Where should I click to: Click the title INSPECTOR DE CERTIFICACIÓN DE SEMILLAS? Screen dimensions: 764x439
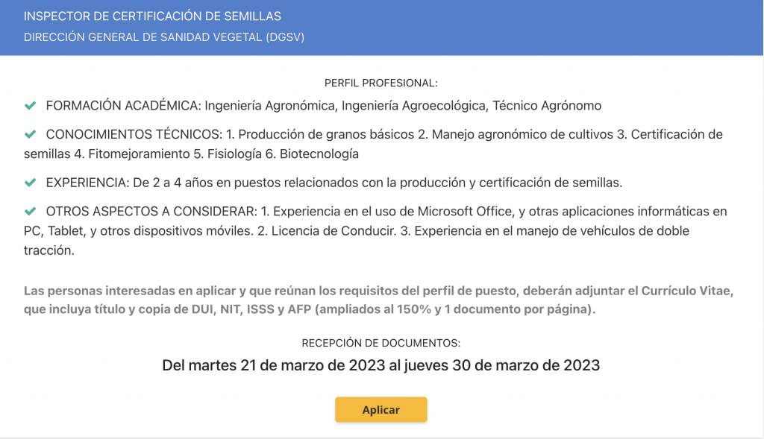(x=152, y=16)
